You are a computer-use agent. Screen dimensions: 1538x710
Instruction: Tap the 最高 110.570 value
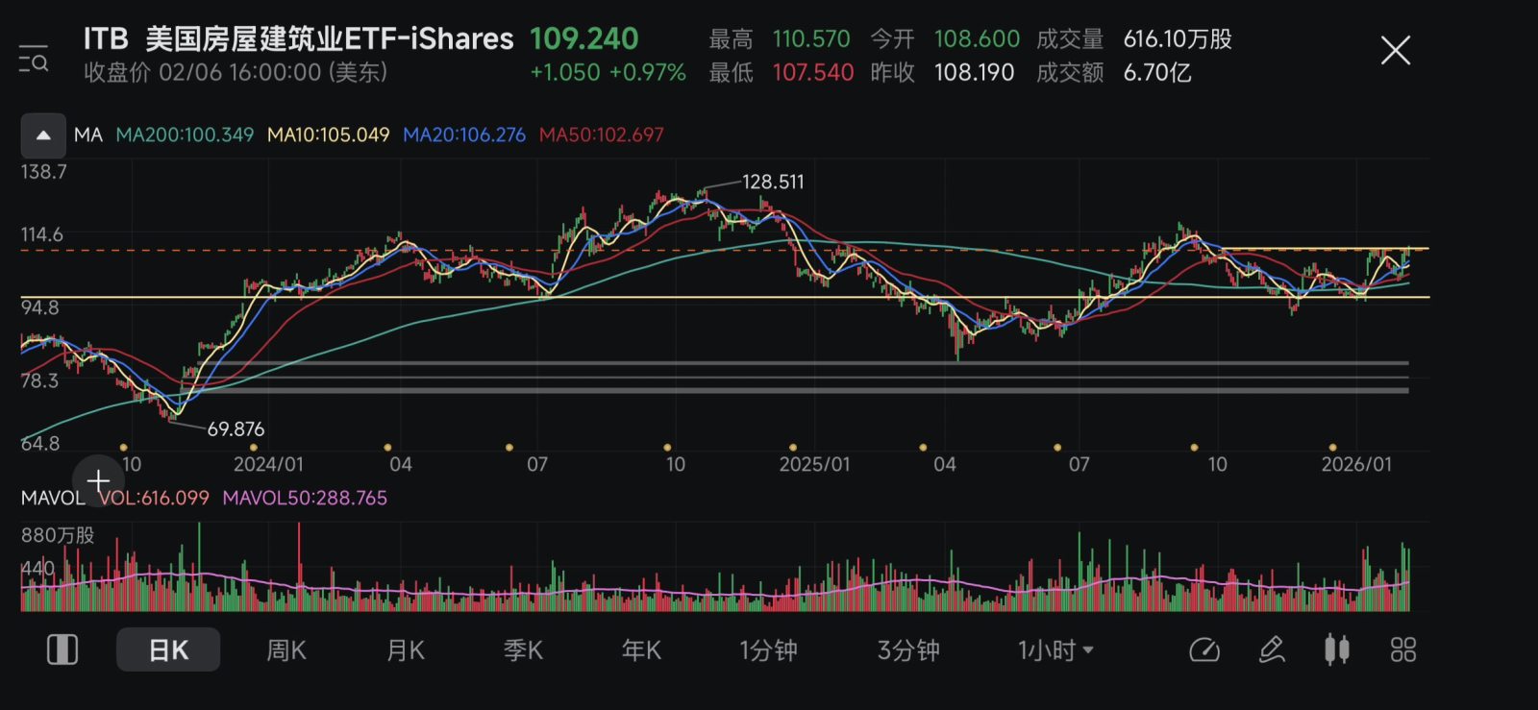(x=811, y=38)
